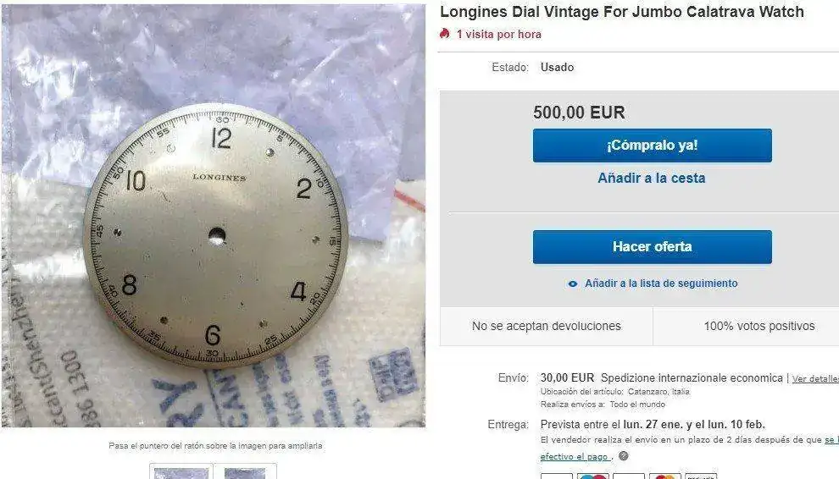Click the blank payment card icon between Maestro and Mastercard
The height and width of the screenshot is (479, 839).
click(629, 476)
